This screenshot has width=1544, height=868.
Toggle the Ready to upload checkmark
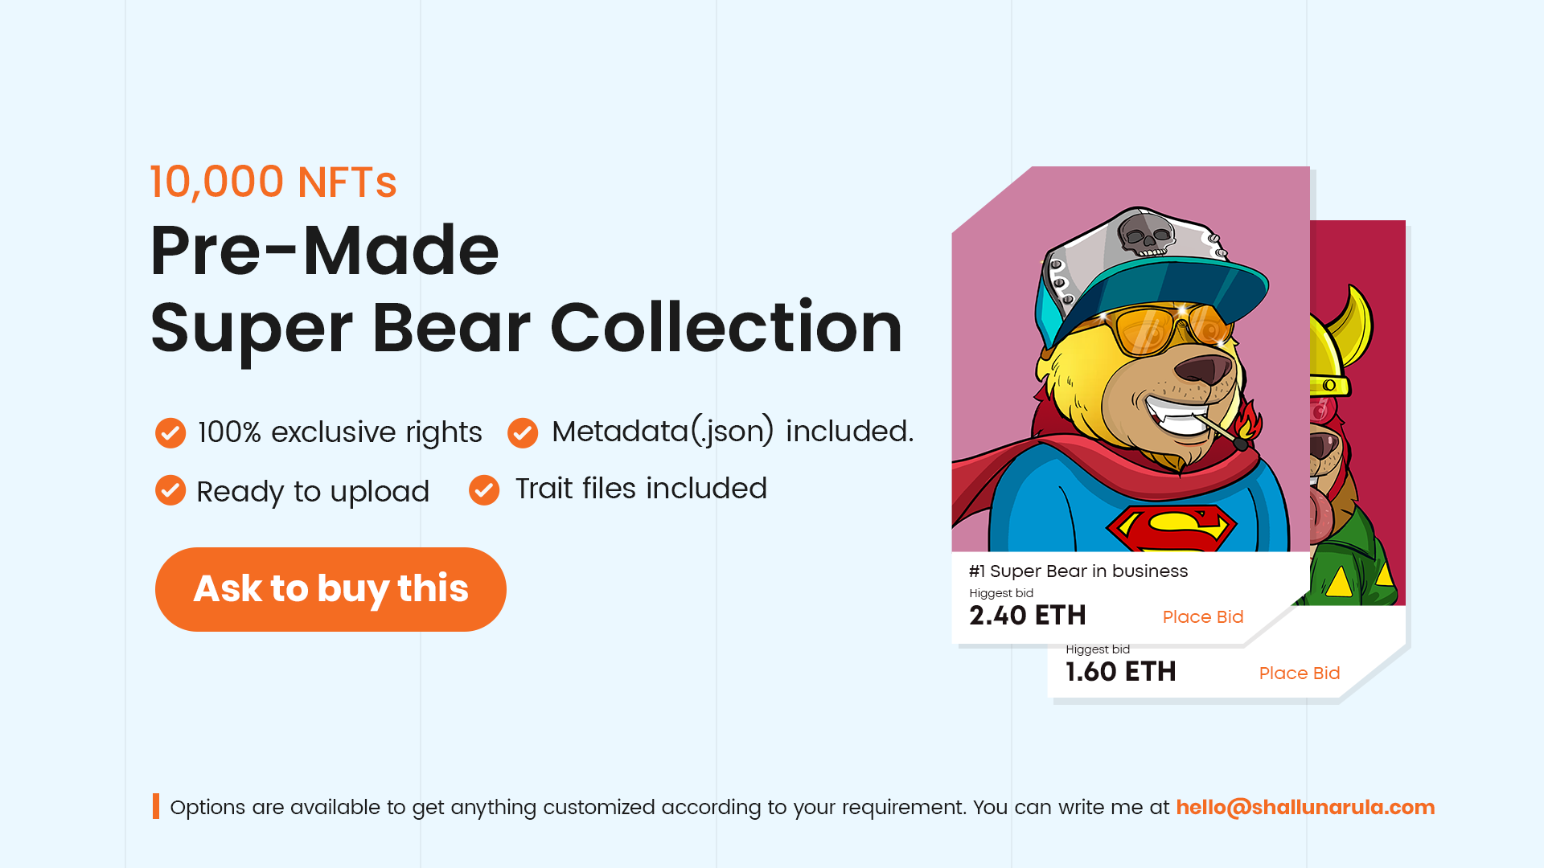[x=170, y=490]
